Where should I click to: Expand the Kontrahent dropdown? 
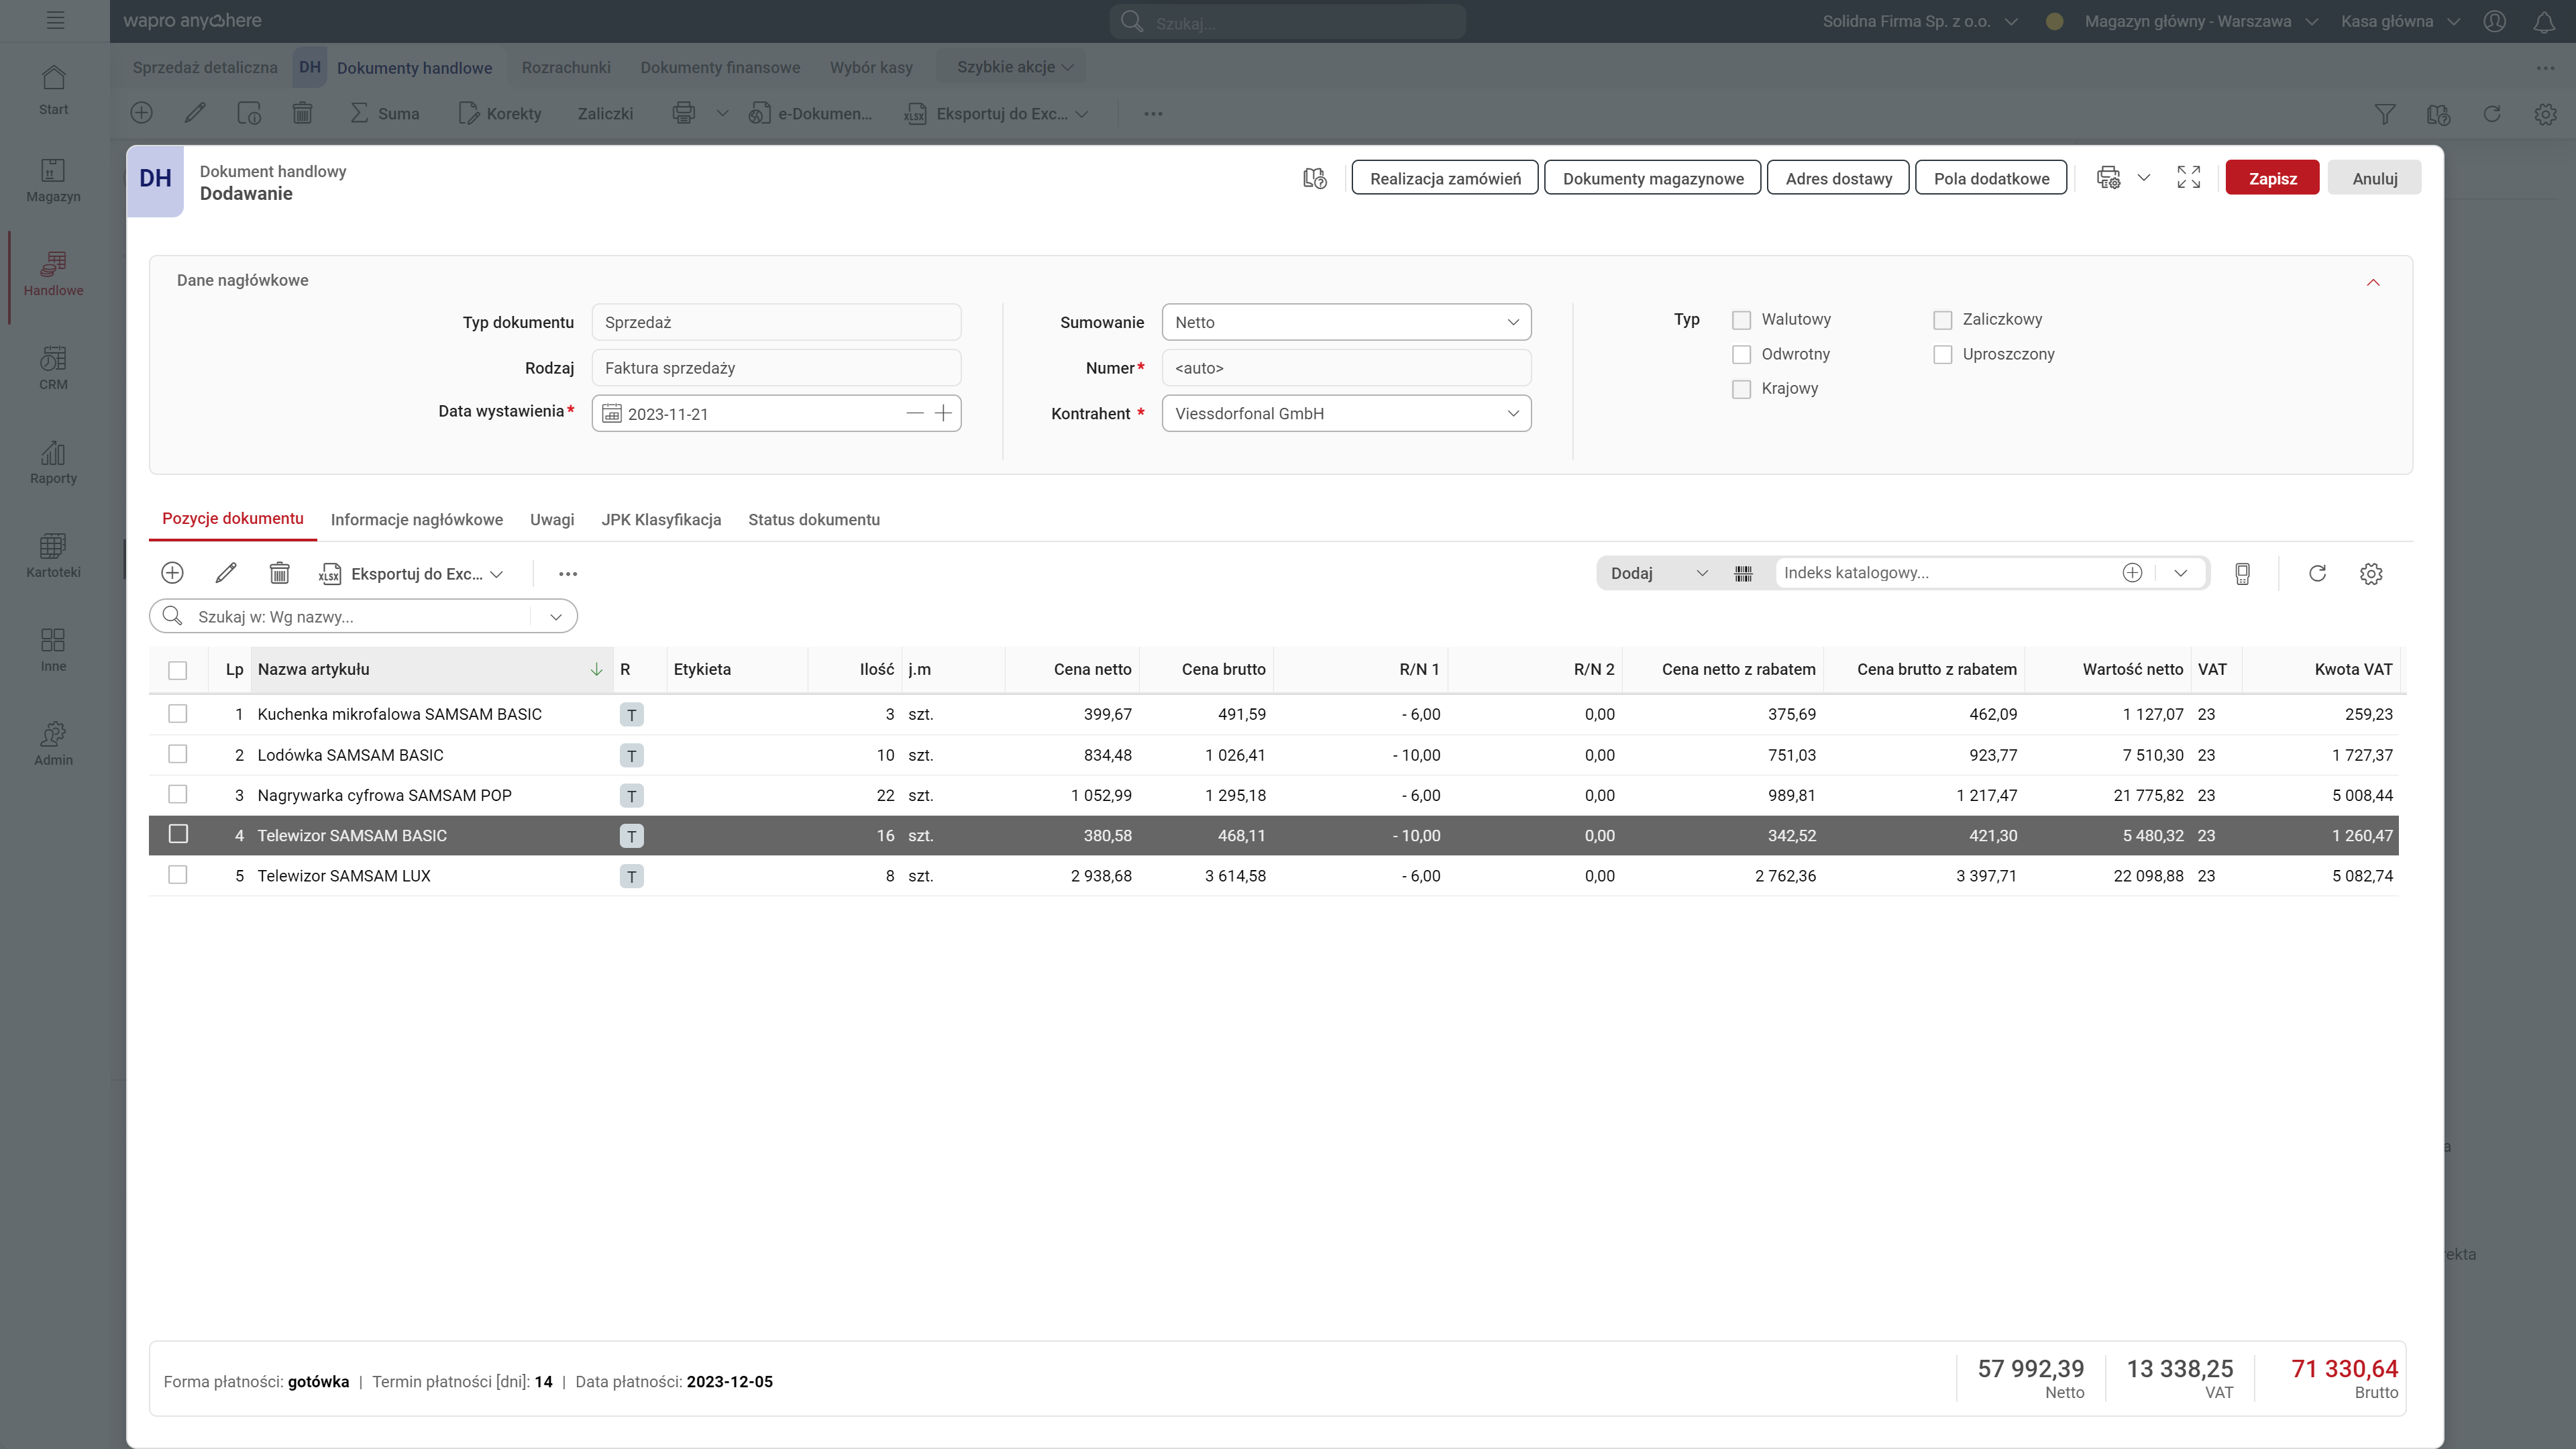pos(1512,413)
